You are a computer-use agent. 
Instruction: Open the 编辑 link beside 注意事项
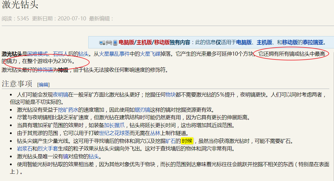pyautogui.click(x=44, y=85)
